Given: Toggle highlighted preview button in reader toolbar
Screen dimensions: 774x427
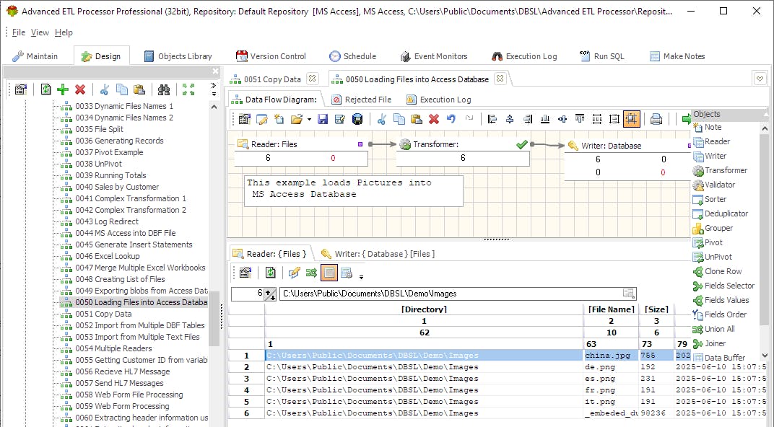Looking at the screenshot, I should (329, 273).
